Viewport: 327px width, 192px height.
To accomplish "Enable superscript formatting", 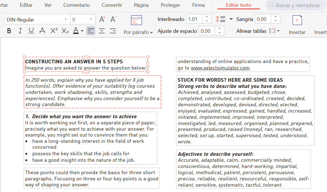I will click(54, 31).
